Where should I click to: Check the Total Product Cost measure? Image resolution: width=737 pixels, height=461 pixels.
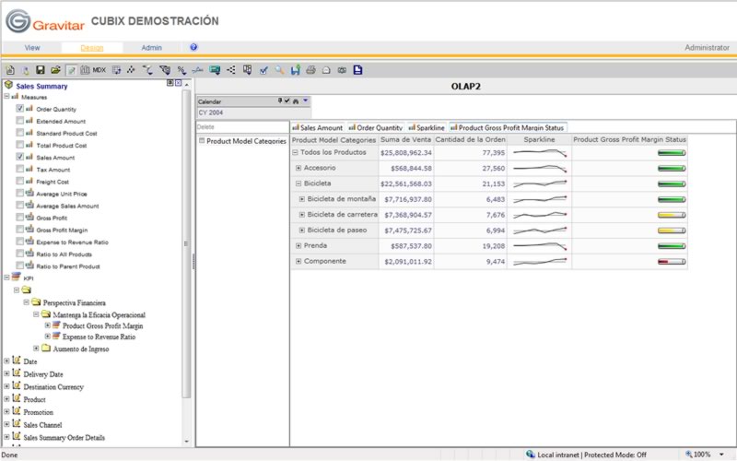[x=19, y=145]
